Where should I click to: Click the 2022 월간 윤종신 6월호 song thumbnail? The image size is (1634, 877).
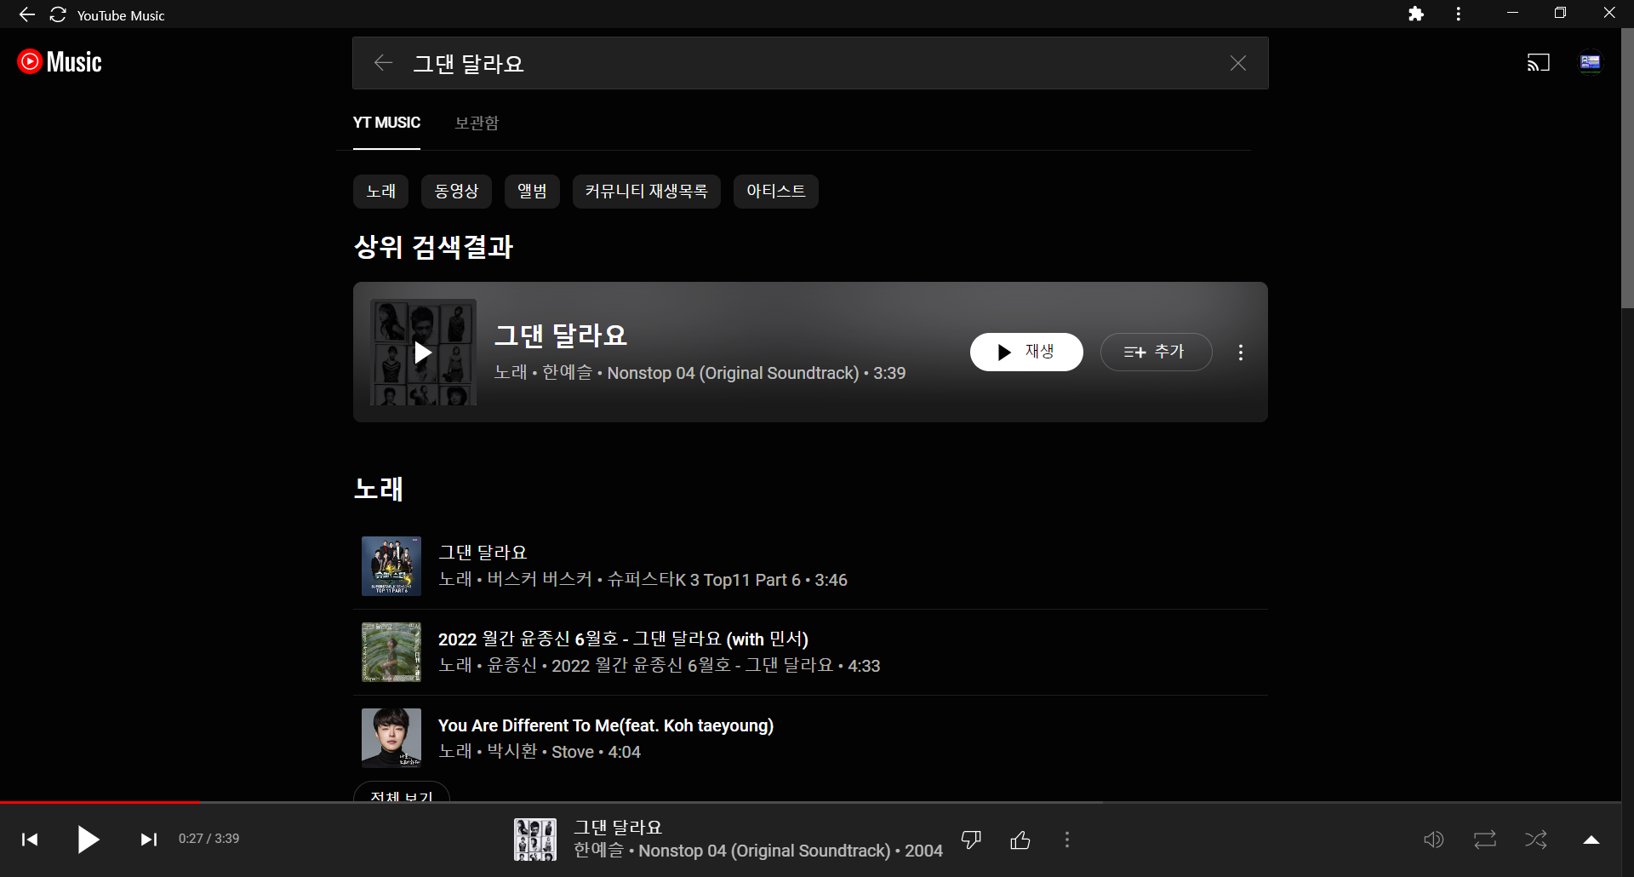(x=391, y=652)
